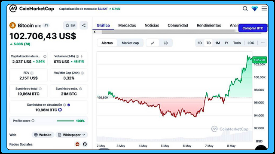Click the 2,03T US$ market cap value
The image size is (275, 154).
coord(22,62)
